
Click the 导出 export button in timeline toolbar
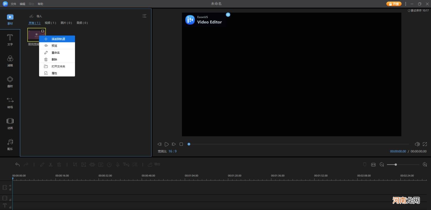click(x=154, y=164)
